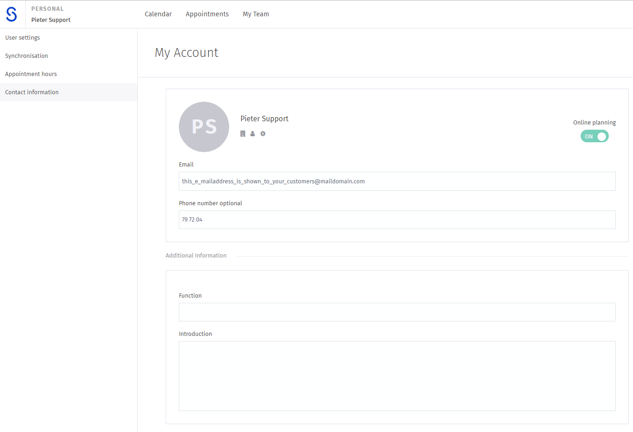Click the calendar icon below Pieter Support

point(242,133)
